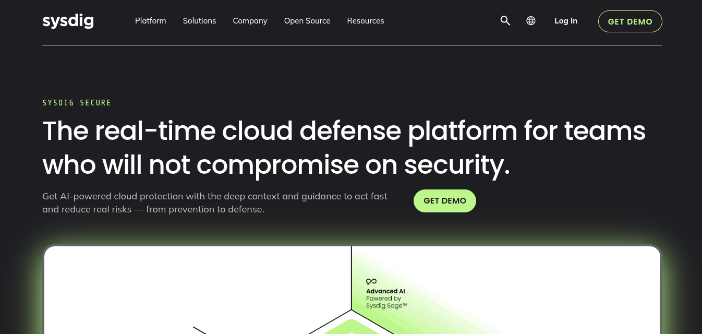Open the Open Source menu
The width and height of the screenshot is (702, 334).
(x=307, y=21)
